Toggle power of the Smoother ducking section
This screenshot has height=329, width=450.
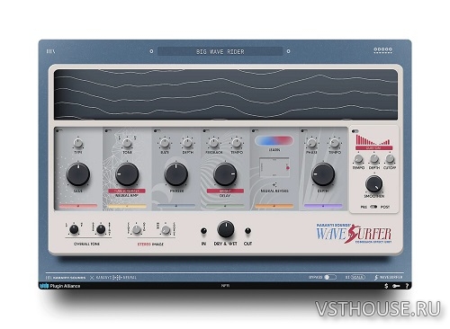(x=355, y=131)
